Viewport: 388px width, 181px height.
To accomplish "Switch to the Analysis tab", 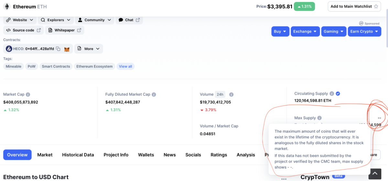I will click(x=246, y=155).
